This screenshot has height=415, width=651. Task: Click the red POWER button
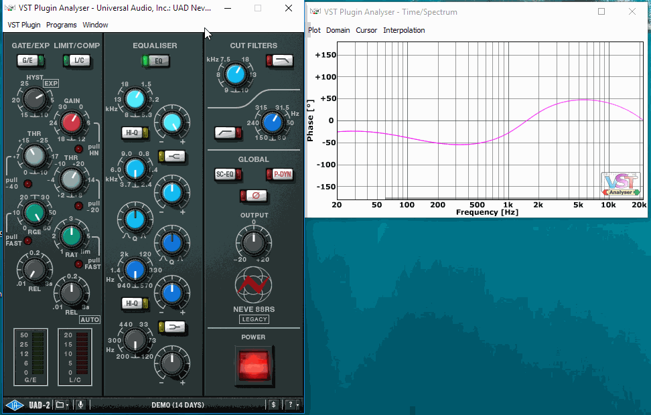coord(253,365)
